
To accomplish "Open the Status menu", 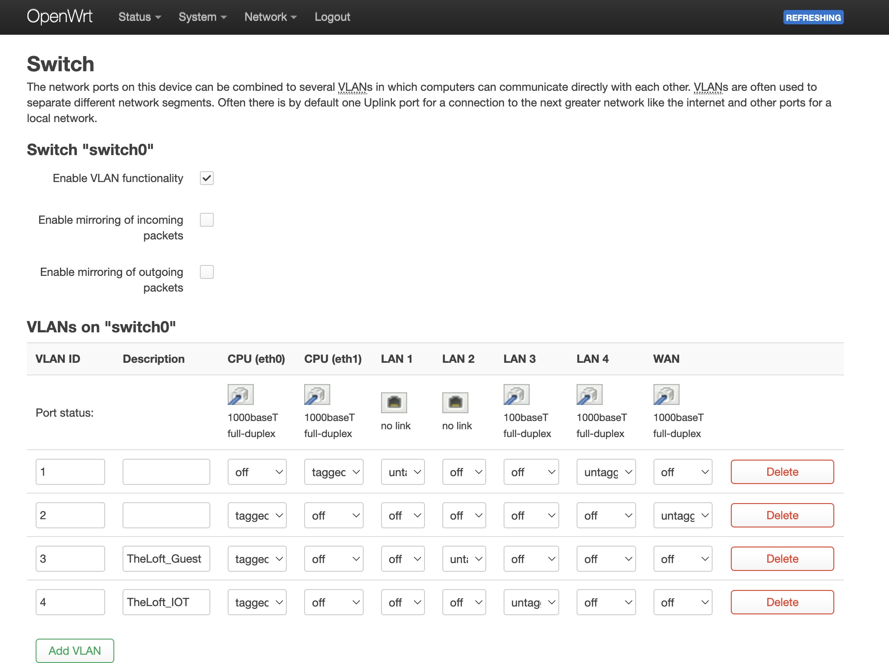I will tap(139, 17).
